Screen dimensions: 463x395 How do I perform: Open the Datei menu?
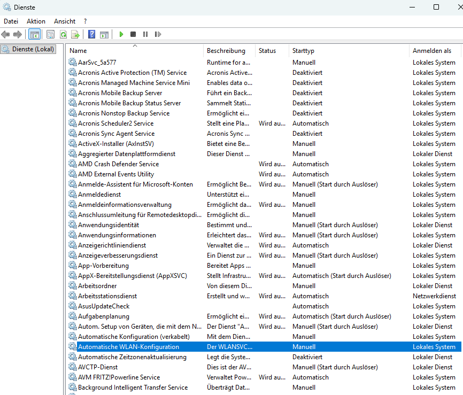tap(11, 21)
